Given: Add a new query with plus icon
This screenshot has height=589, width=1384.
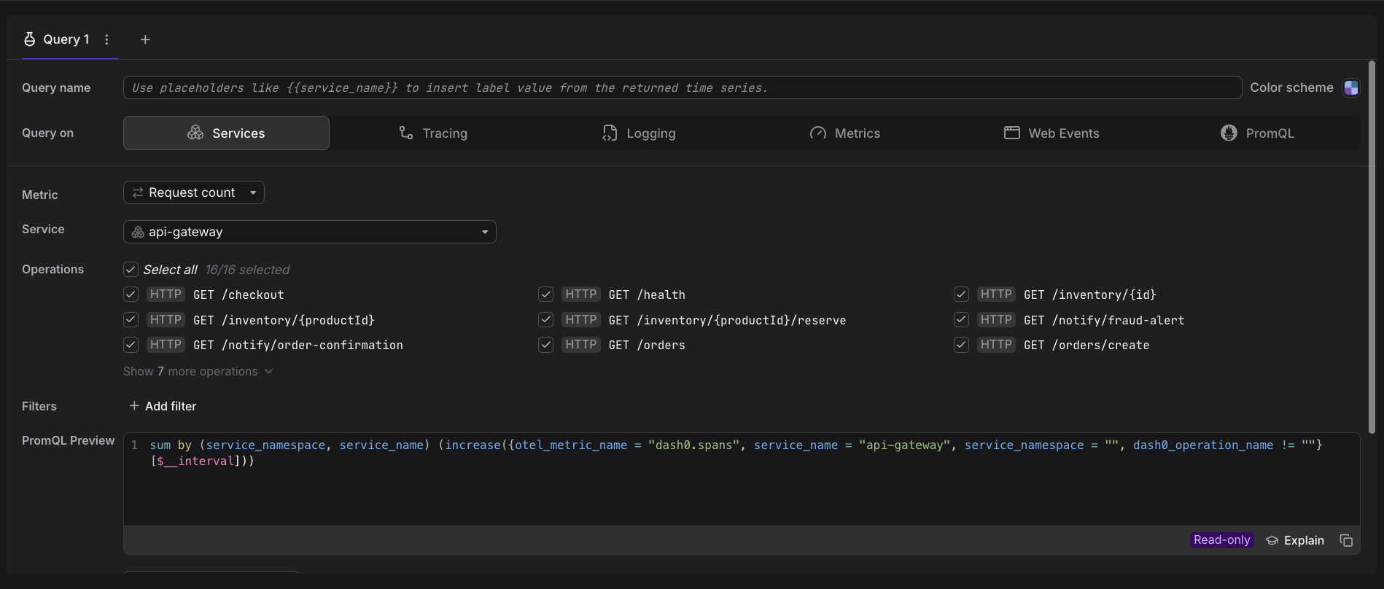Looking at the screenshot, I should [145, 39].
